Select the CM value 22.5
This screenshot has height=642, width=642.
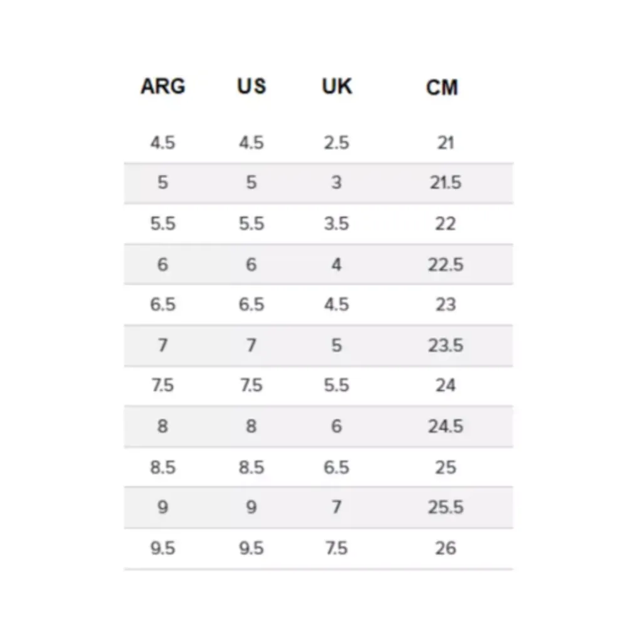[446, 265]
